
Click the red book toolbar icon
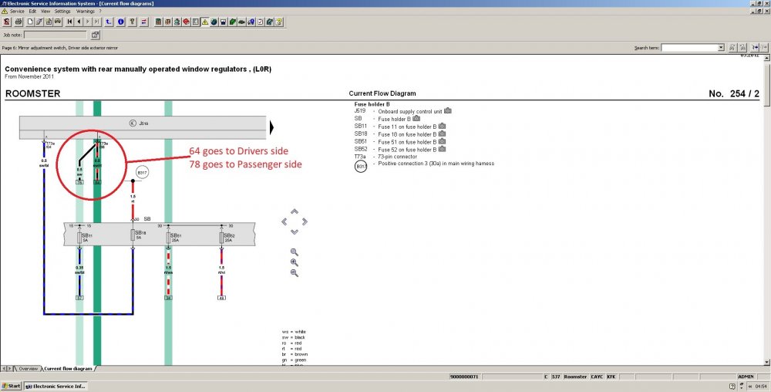click(x=187, y=22)
